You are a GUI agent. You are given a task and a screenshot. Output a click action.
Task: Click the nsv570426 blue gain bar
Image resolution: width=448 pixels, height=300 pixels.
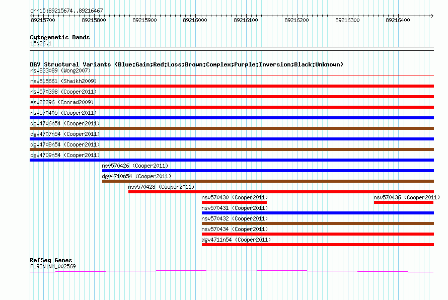point(268,171)
